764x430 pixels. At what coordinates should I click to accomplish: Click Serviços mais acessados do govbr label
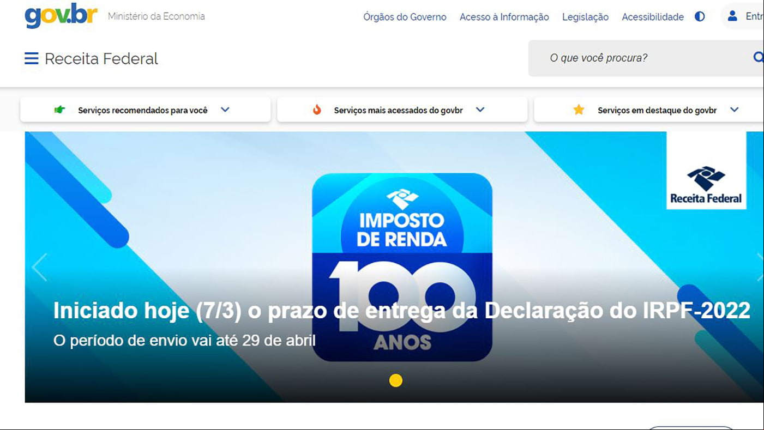[399, 110]
